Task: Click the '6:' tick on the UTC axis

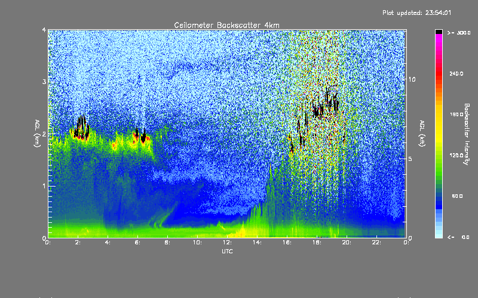Action: pos(138,243)
